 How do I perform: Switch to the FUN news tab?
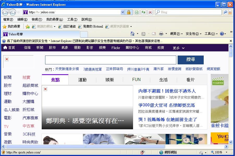(x=136, y=80)
